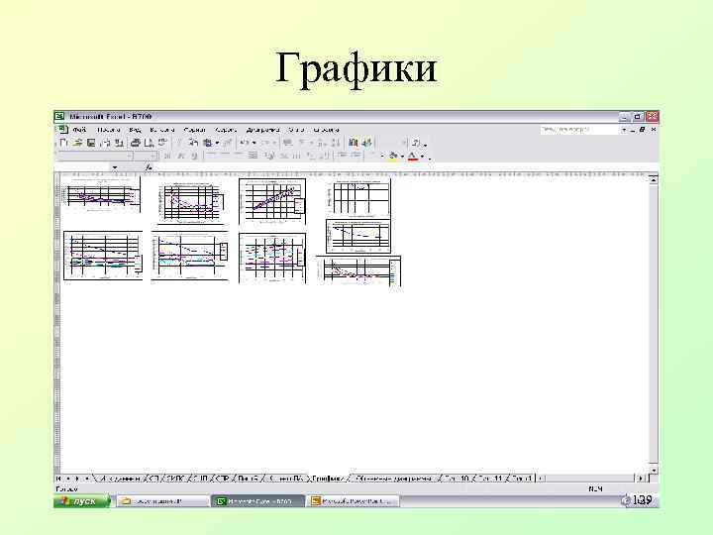The height and width of the screenshot is (535, 713).
Task: Open the Файл menu
Action: (x=79, y=130)
